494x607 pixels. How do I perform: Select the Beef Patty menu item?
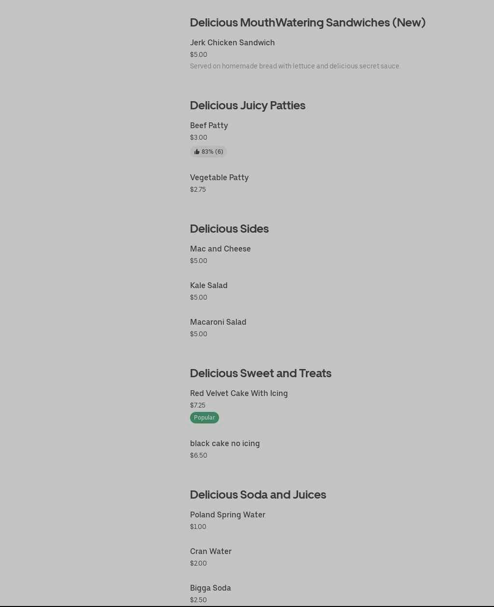pyautogui.click(x=209, y=126)
